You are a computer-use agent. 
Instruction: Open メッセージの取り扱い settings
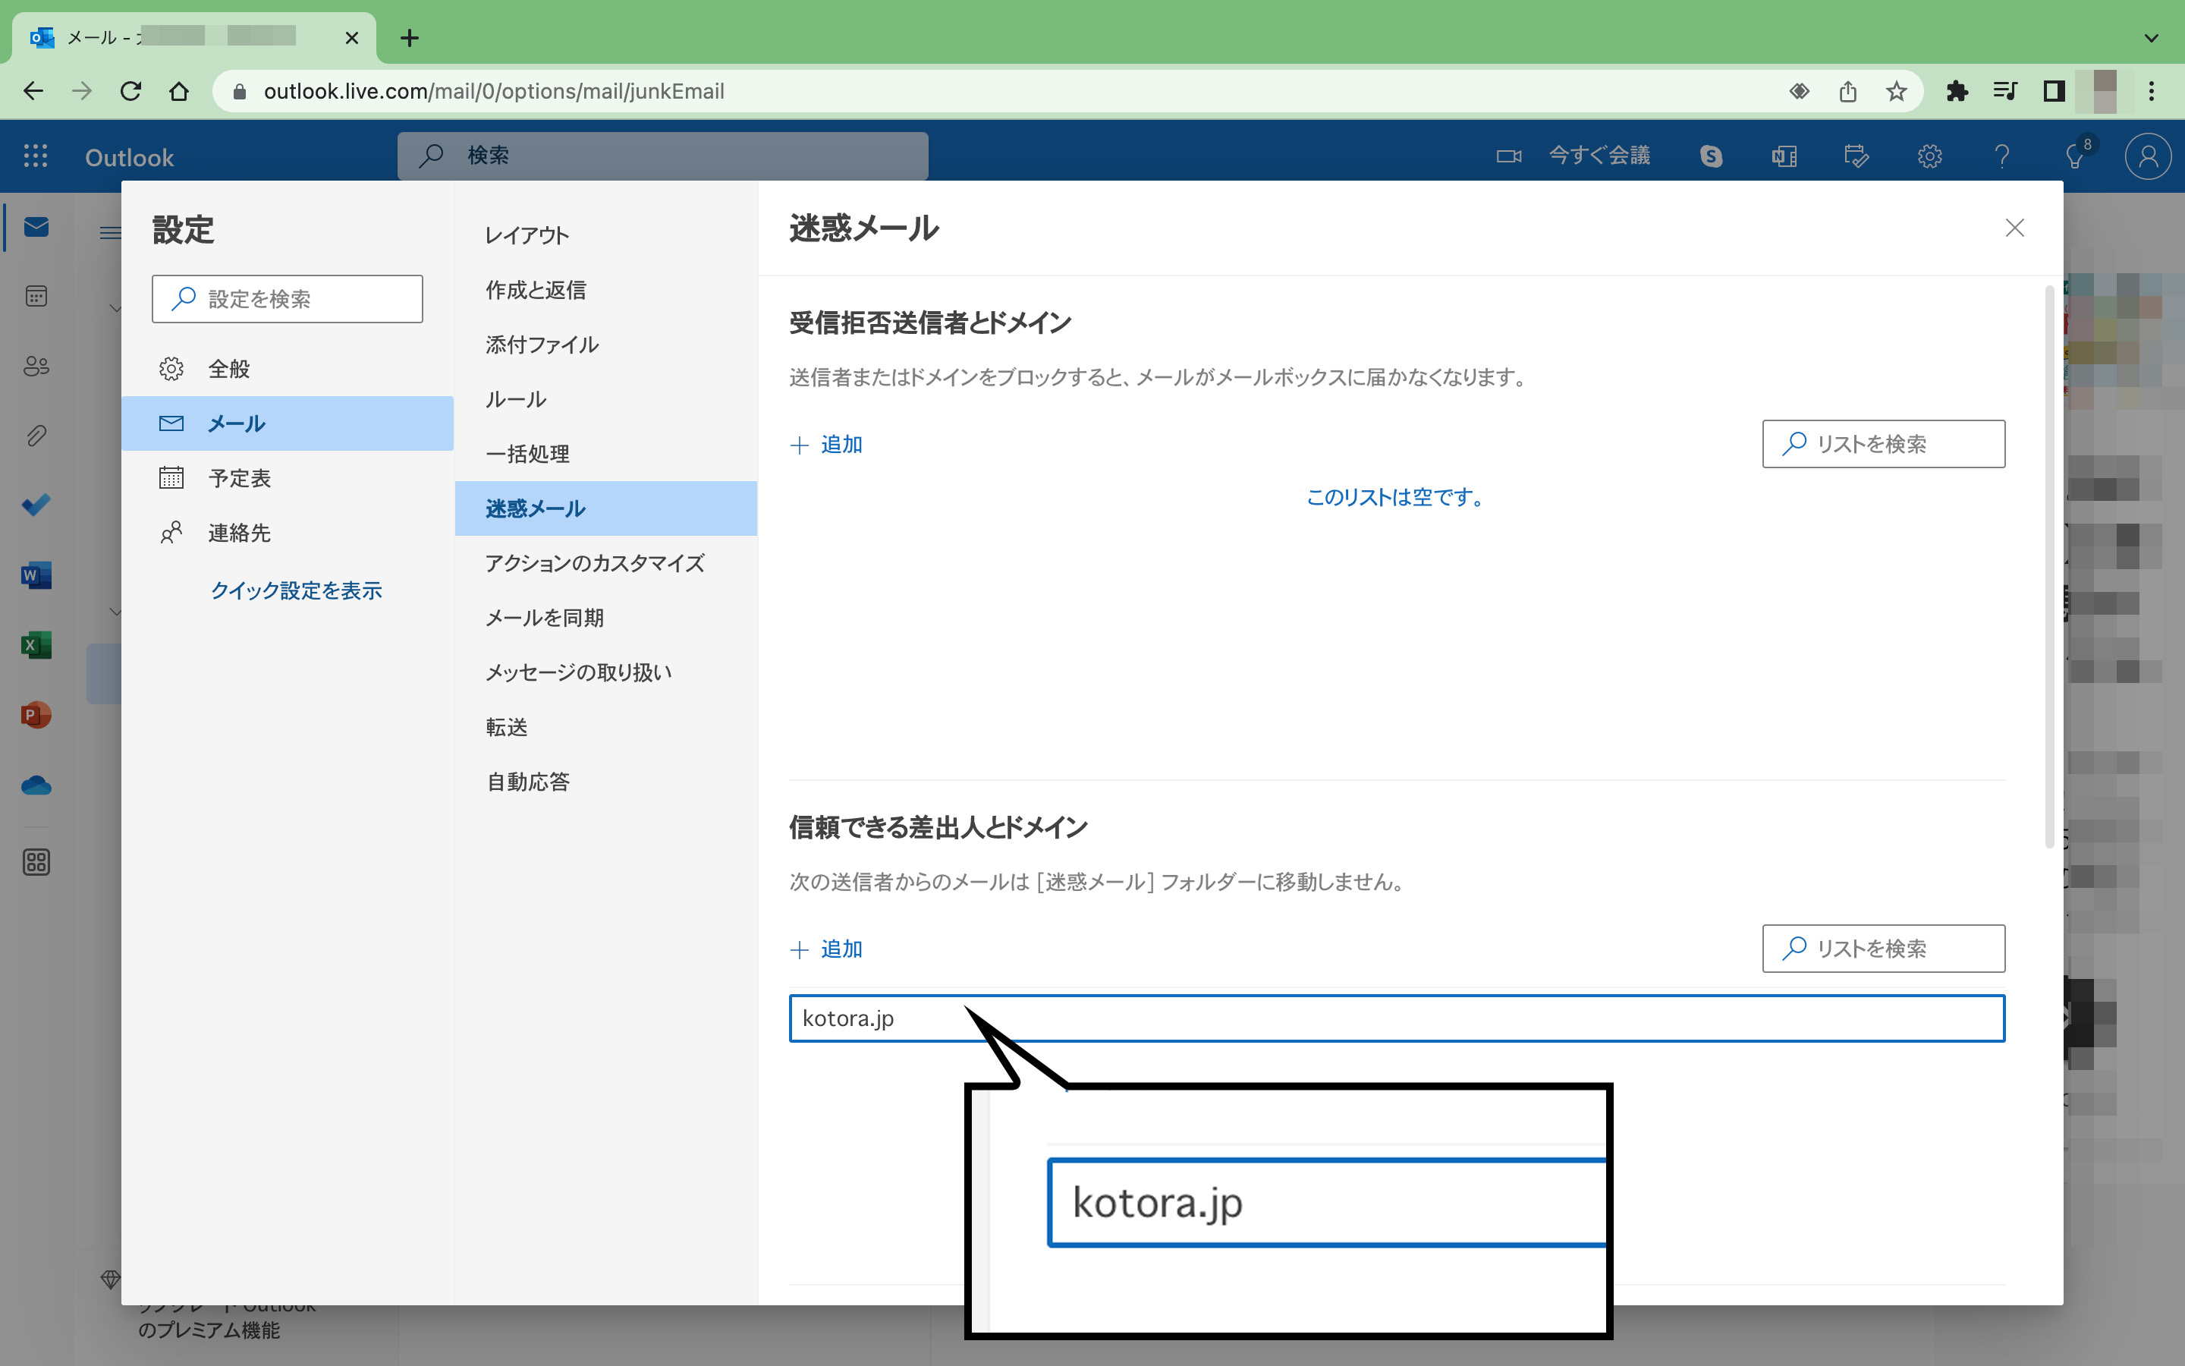point(606,672)
